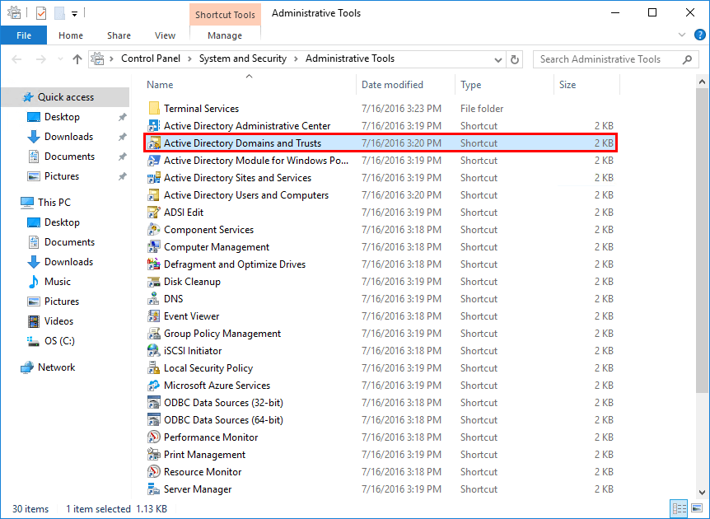Open OS (C:) drive in navigation pane
The width and height of the screenshot is (710, 519).
pos(59,340)
